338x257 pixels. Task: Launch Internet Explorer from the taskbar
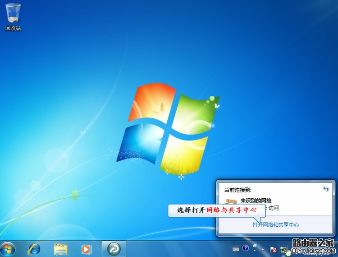[34, 249]
